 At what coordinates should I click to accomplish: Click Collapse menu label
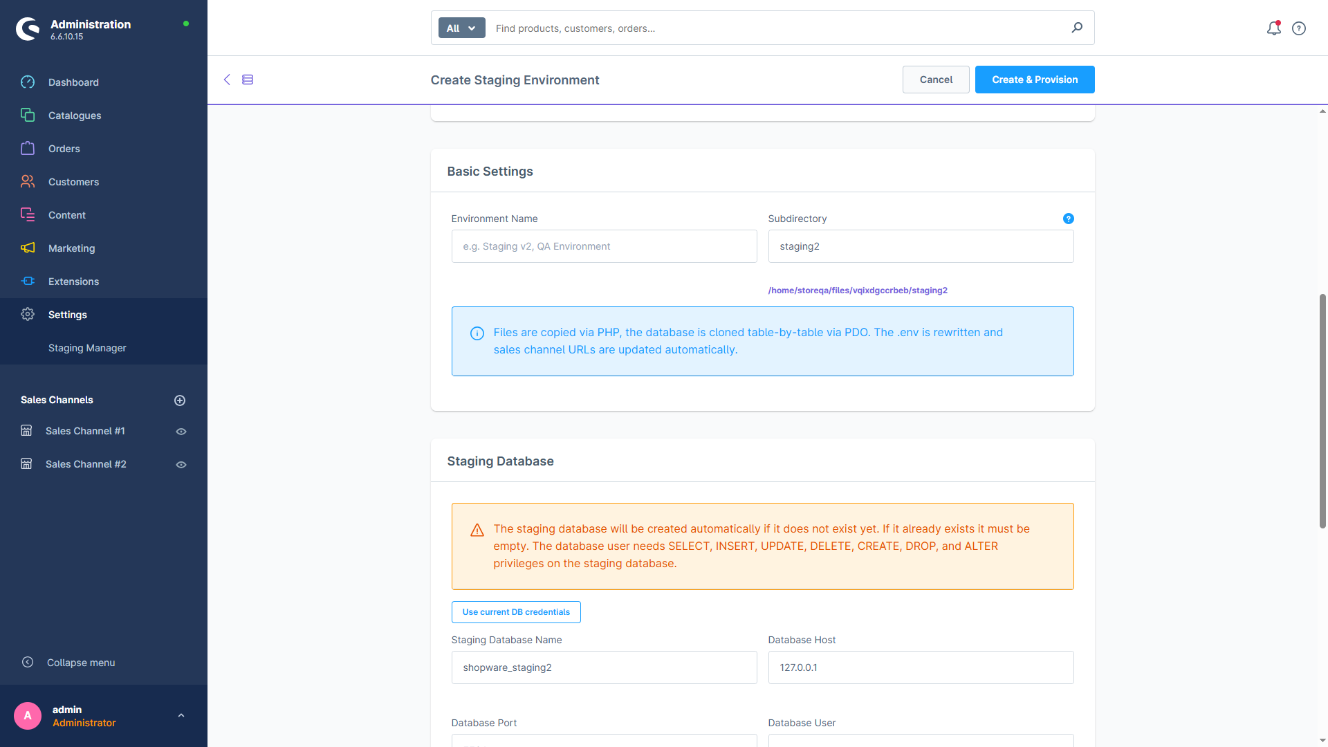(81, 663)
